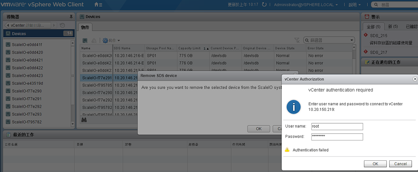This screenshot has width=418, height=172.
Task: Click the forward arrow beside vCenter breadcrumb
Action: pos(54,25)
